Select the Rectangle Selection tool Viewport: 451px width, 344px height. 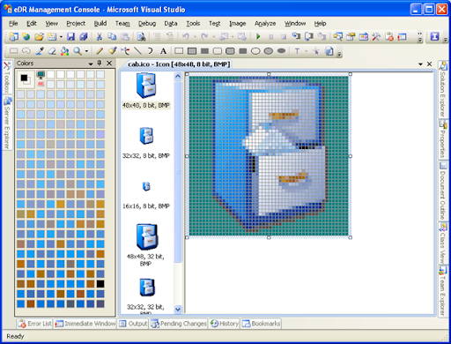[x=13, y=51]
